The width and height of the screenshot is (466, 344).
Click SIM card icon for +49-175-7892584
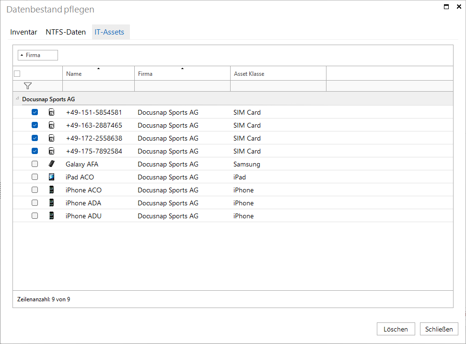click(x=51, y=151)
